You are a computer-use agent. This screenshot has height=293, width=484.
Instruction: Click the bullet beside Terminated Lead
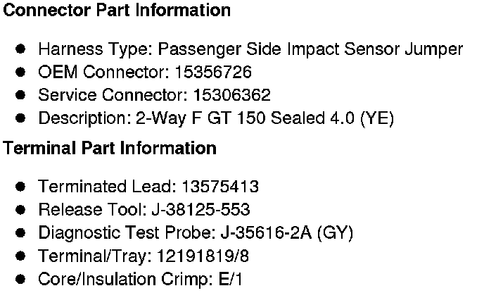coord(21,187)
